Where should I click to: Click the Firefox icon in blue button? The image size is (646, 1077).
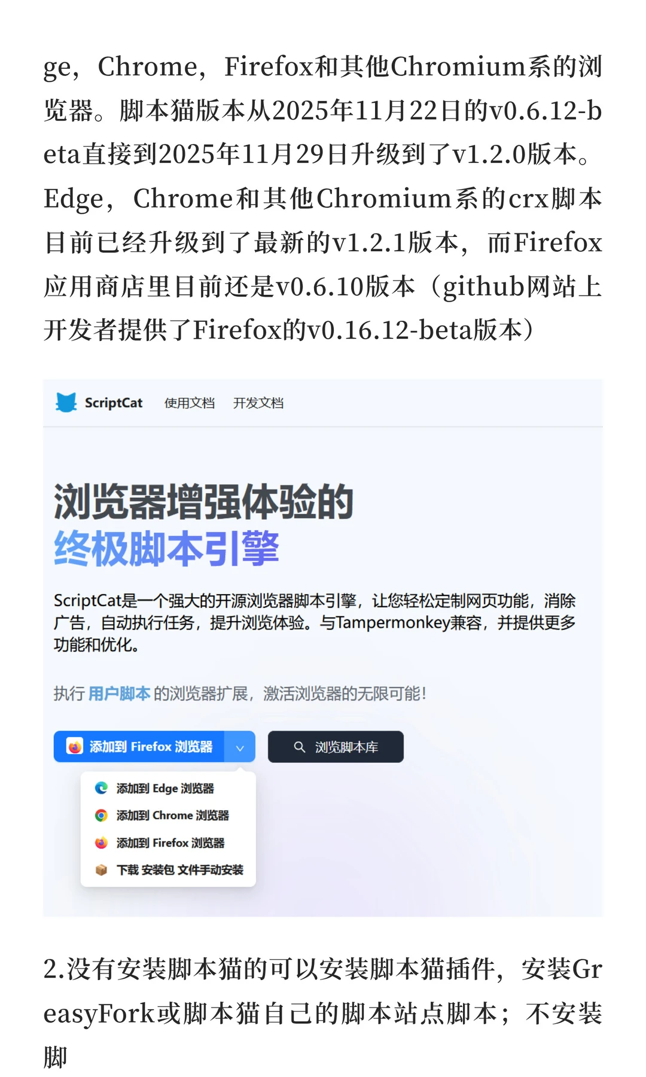tap(74, 747)
